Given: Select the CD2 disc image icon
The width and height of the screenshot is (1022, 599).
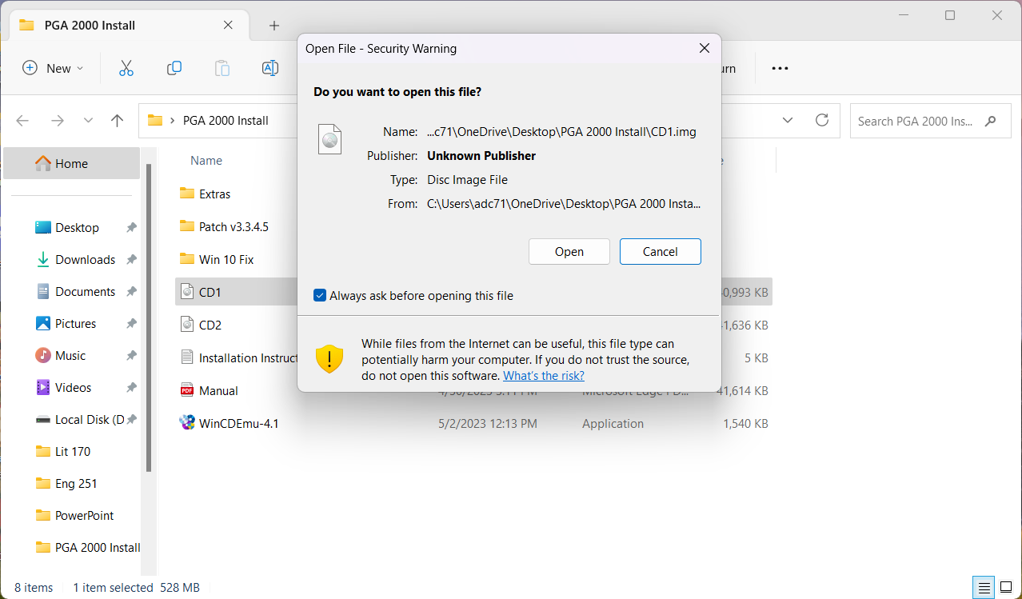Looking at the screenshot, I should [187, 325].
